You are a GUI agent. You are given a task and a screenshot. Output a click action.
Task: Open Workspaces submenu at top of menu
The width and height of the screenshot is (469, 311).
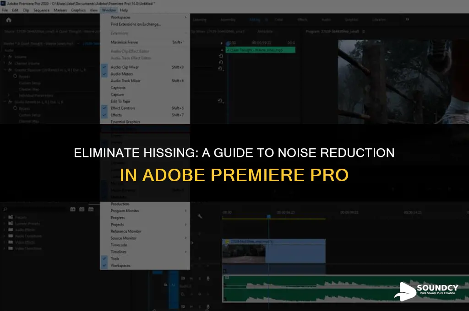point(145,17)
